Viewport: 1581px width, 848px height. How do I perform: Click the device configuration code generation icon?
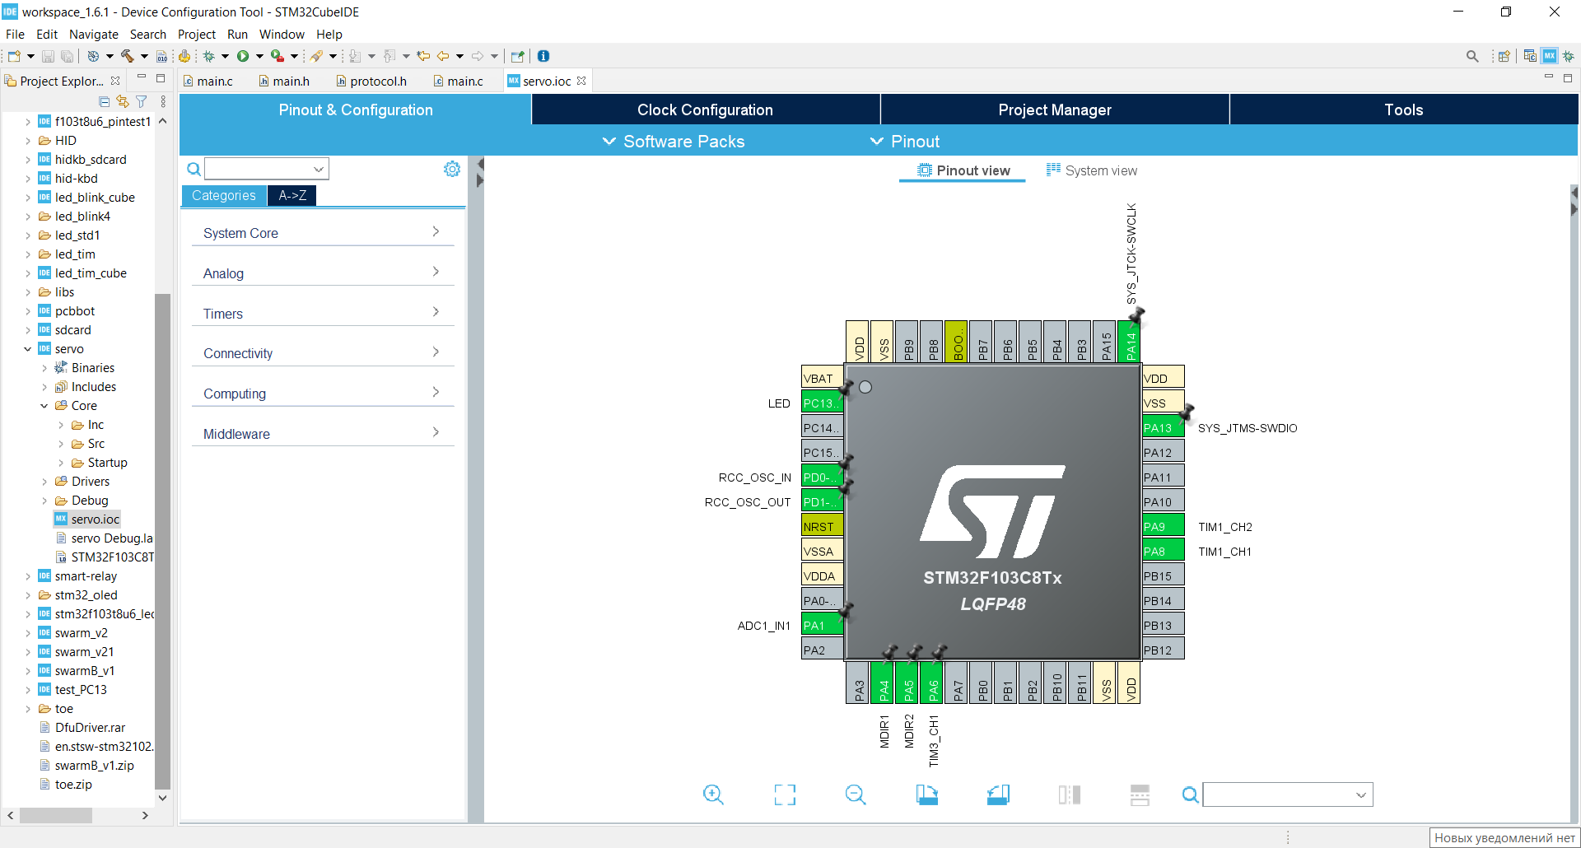(184, 56)
